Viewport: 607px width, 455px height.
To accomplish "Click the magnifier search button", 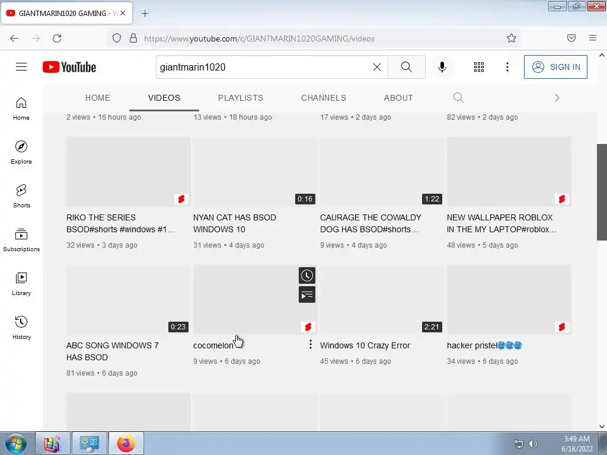I will tap(407, 67).
